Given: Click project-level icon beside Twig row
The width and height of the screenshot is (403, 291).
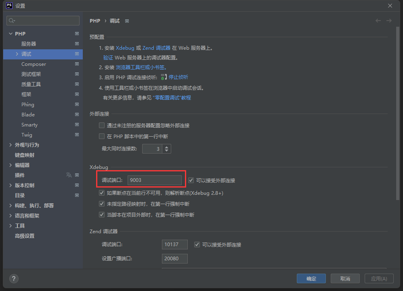Looking at the screenshot, I should pyautogui.click(x=77, y=135).
